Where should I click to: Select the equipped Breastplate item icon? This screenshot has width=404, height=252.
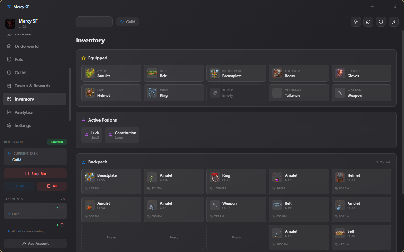[215, 74]
